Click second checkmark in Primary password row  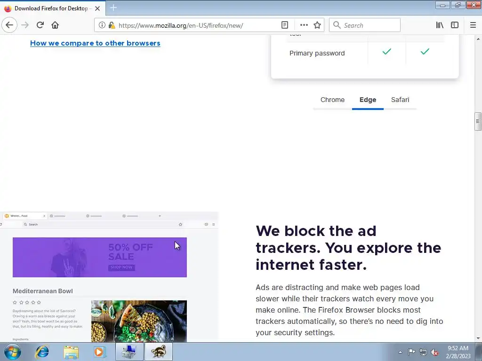coord(425,52)
